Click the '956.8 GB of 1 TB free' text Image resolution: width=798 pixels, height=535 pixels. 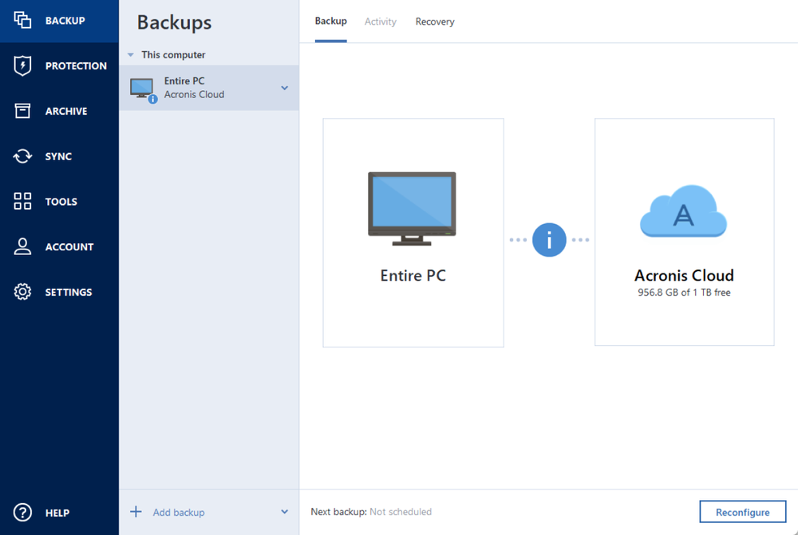click(684, 293)
